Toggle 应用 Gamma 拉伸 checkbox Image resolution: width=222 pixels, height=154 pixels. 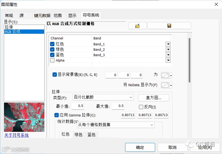click(x=57, y=115)
